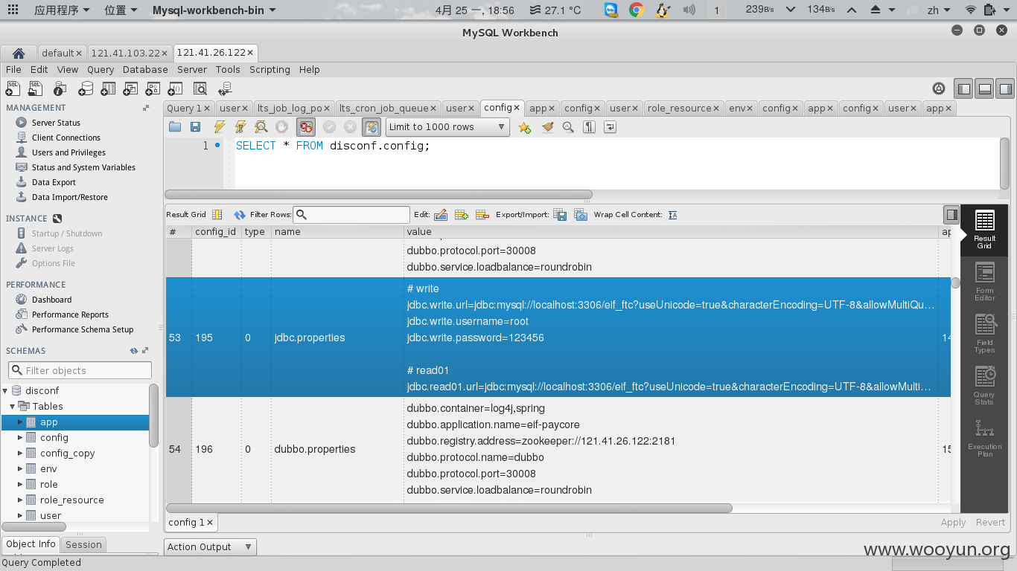Image resolution: width=1017 pixels, height=571 pixels.
Task: Execute query with lightning bolt icon
Action: coord(219,127)
